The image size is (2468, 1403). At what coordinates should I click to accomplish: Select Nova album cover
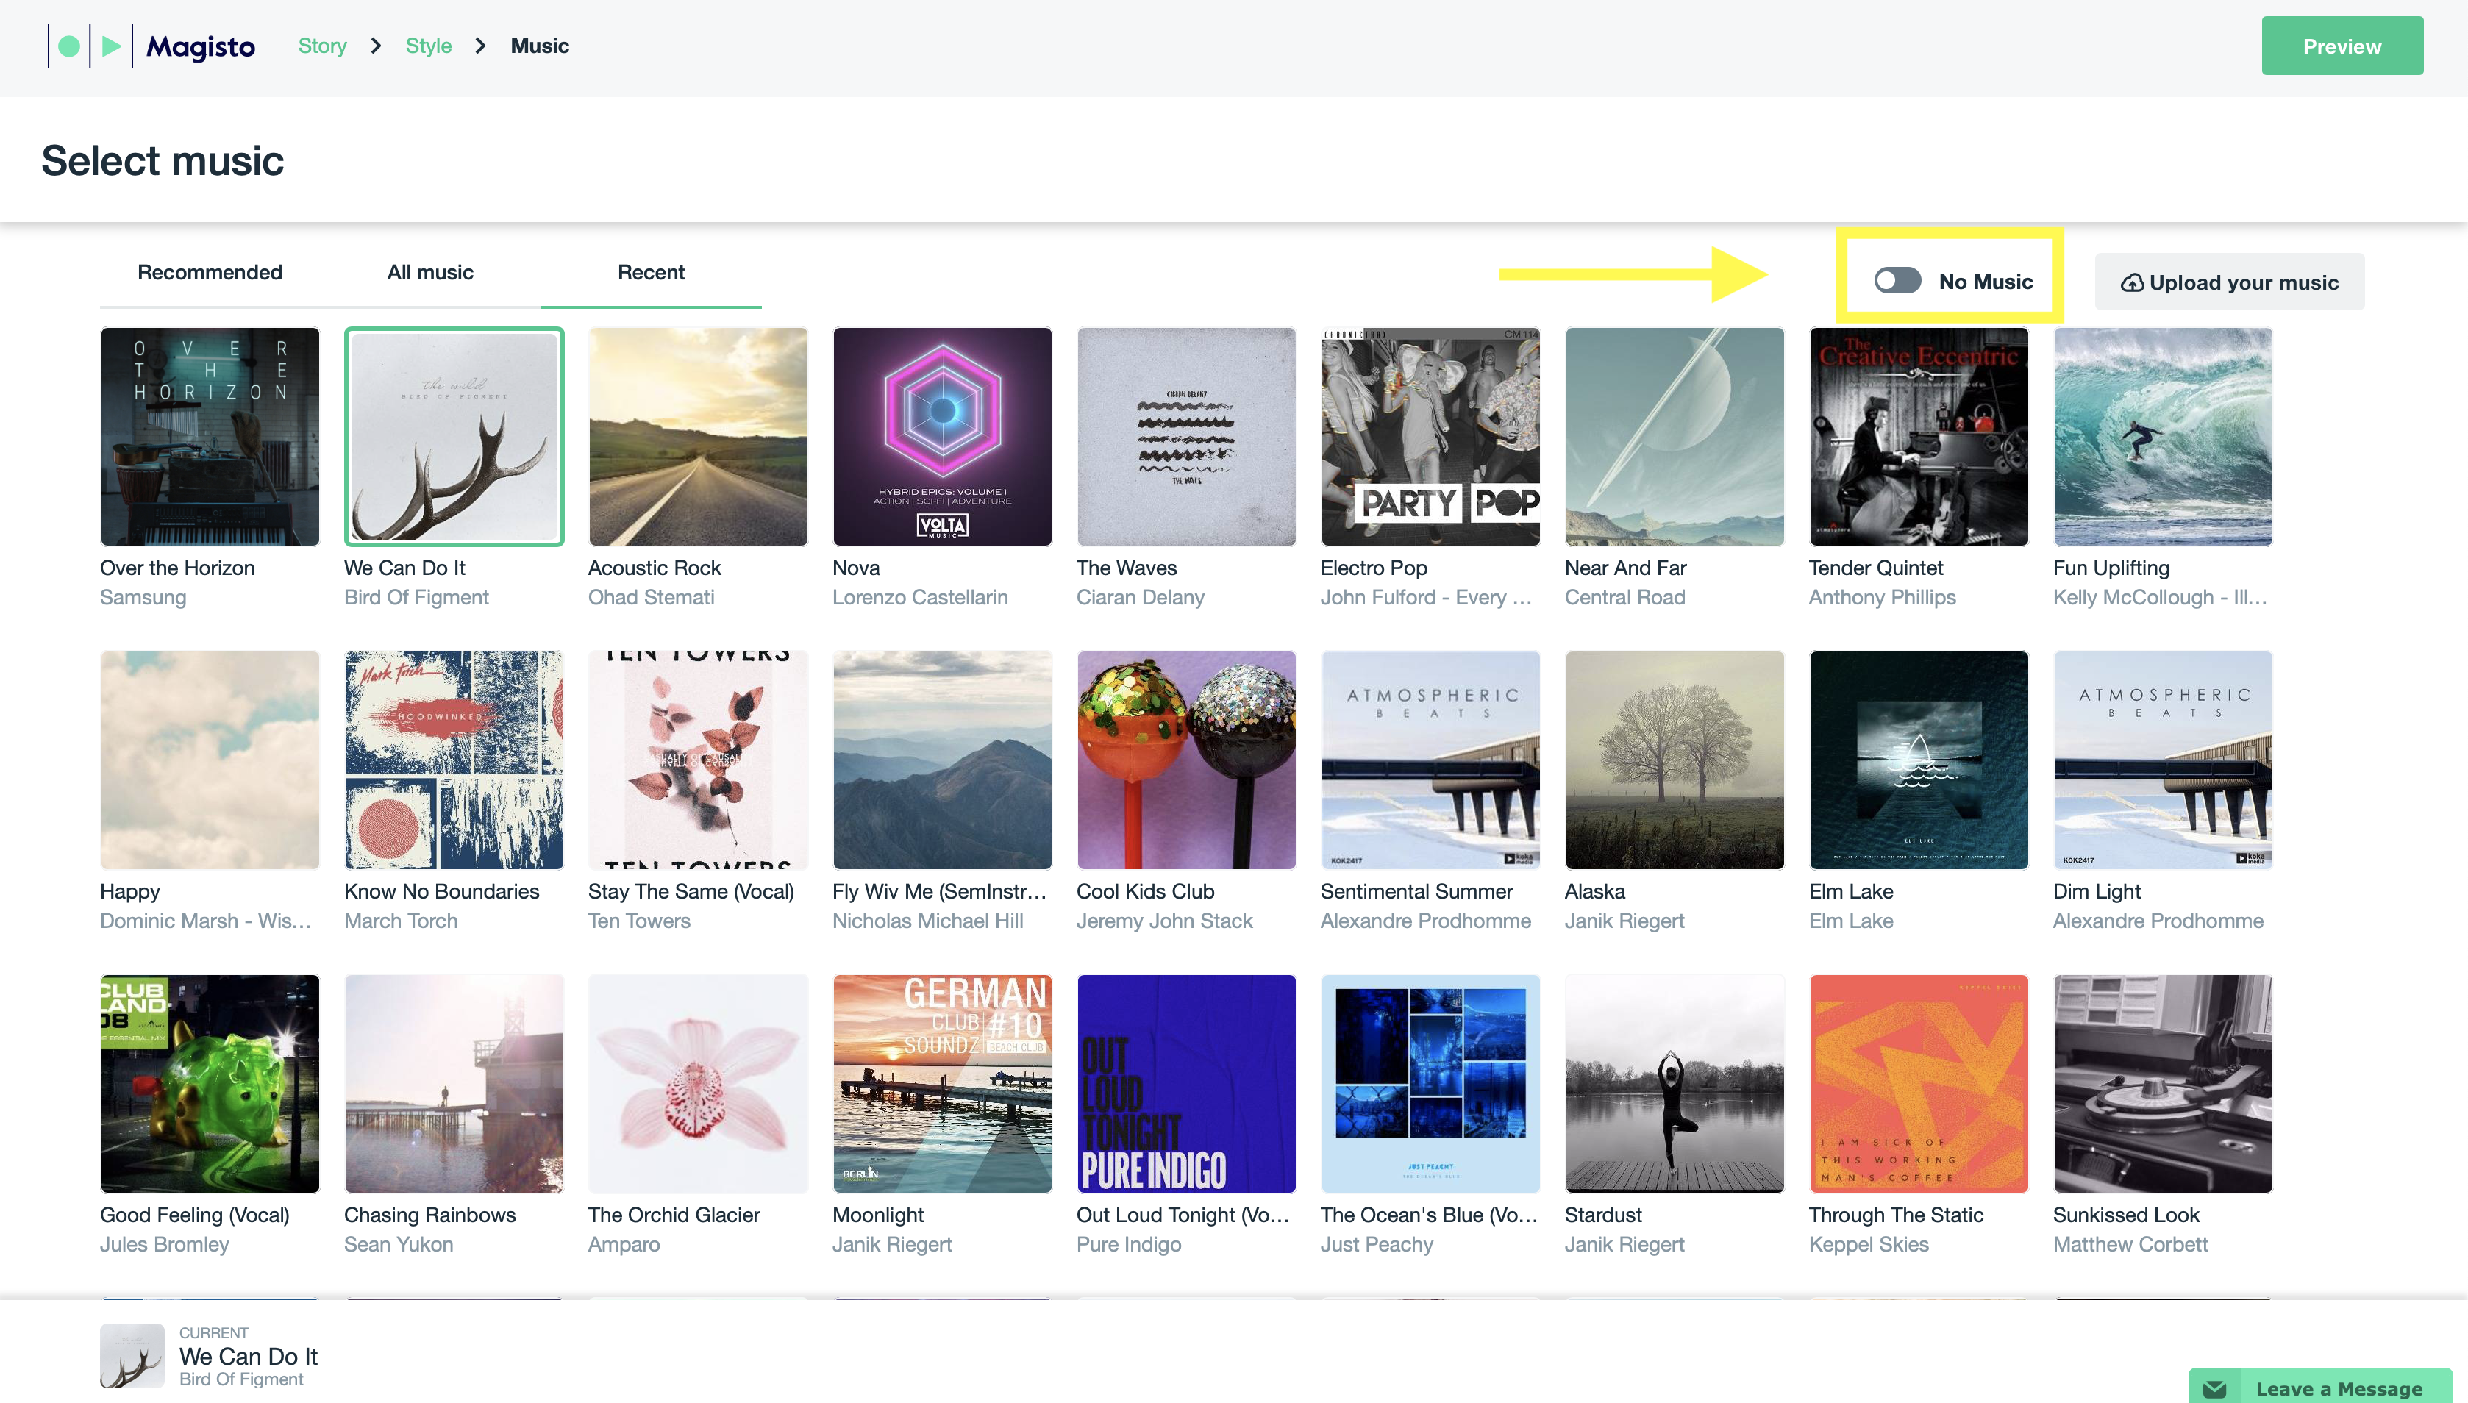(x=941, y=437)
